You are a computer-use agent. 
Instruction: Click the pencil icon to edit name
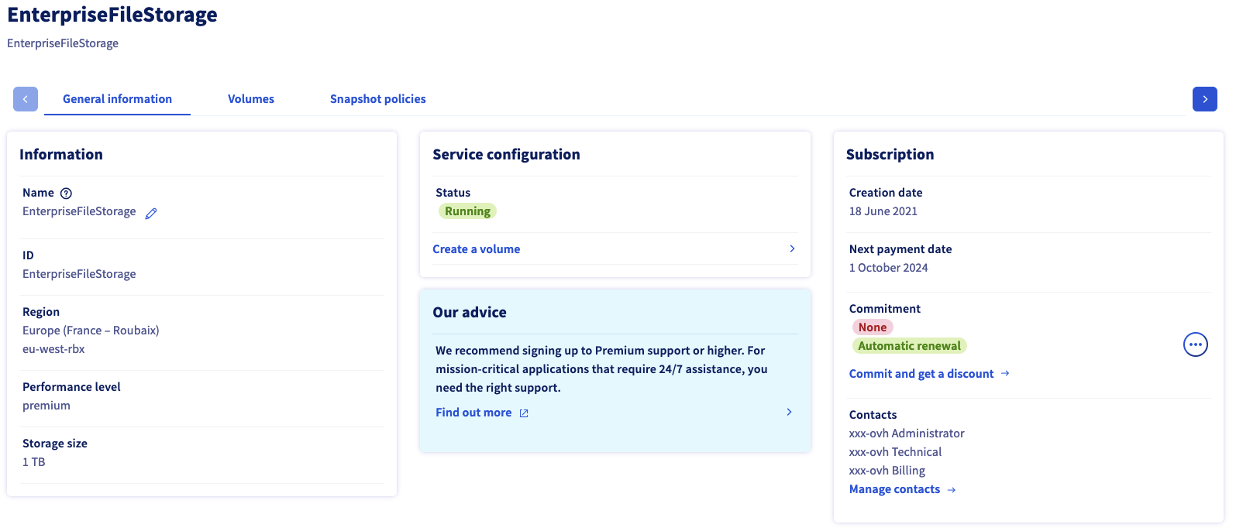[x=151, y=213]
